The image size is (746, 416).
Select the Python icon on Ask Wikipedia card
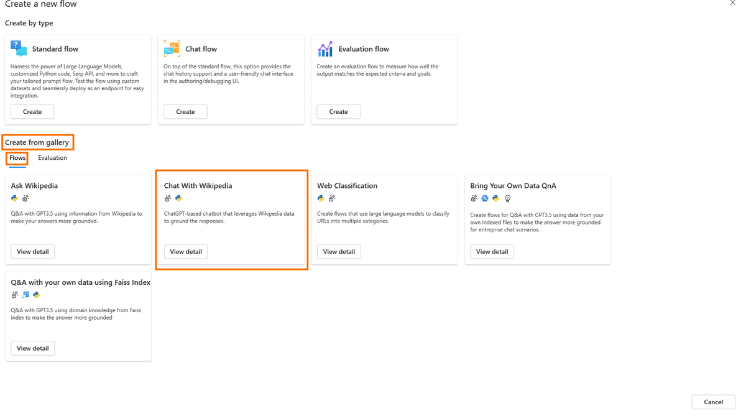click(x=14, y=198)
